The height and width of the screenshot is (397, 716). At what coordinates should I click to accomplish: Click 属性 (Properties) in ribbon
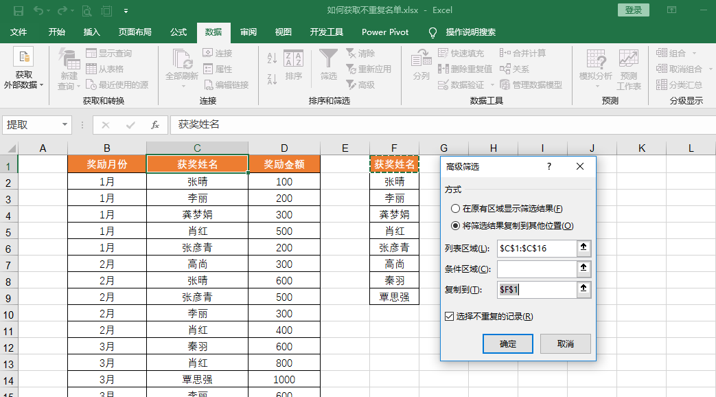[x=218, y=69]
